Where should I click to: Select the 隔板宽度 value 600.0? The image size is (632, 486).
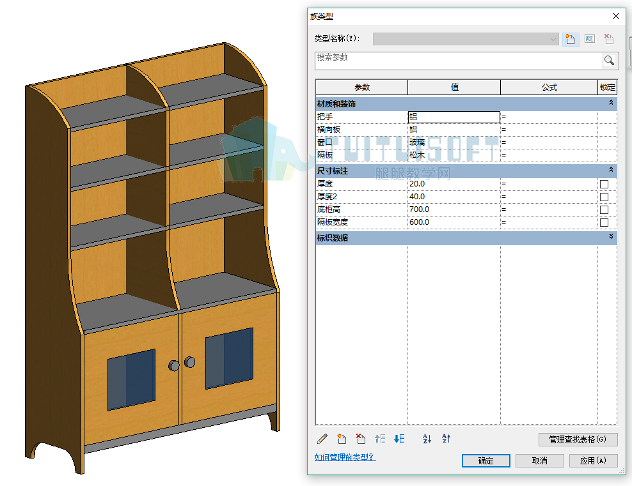click(454, 222)
